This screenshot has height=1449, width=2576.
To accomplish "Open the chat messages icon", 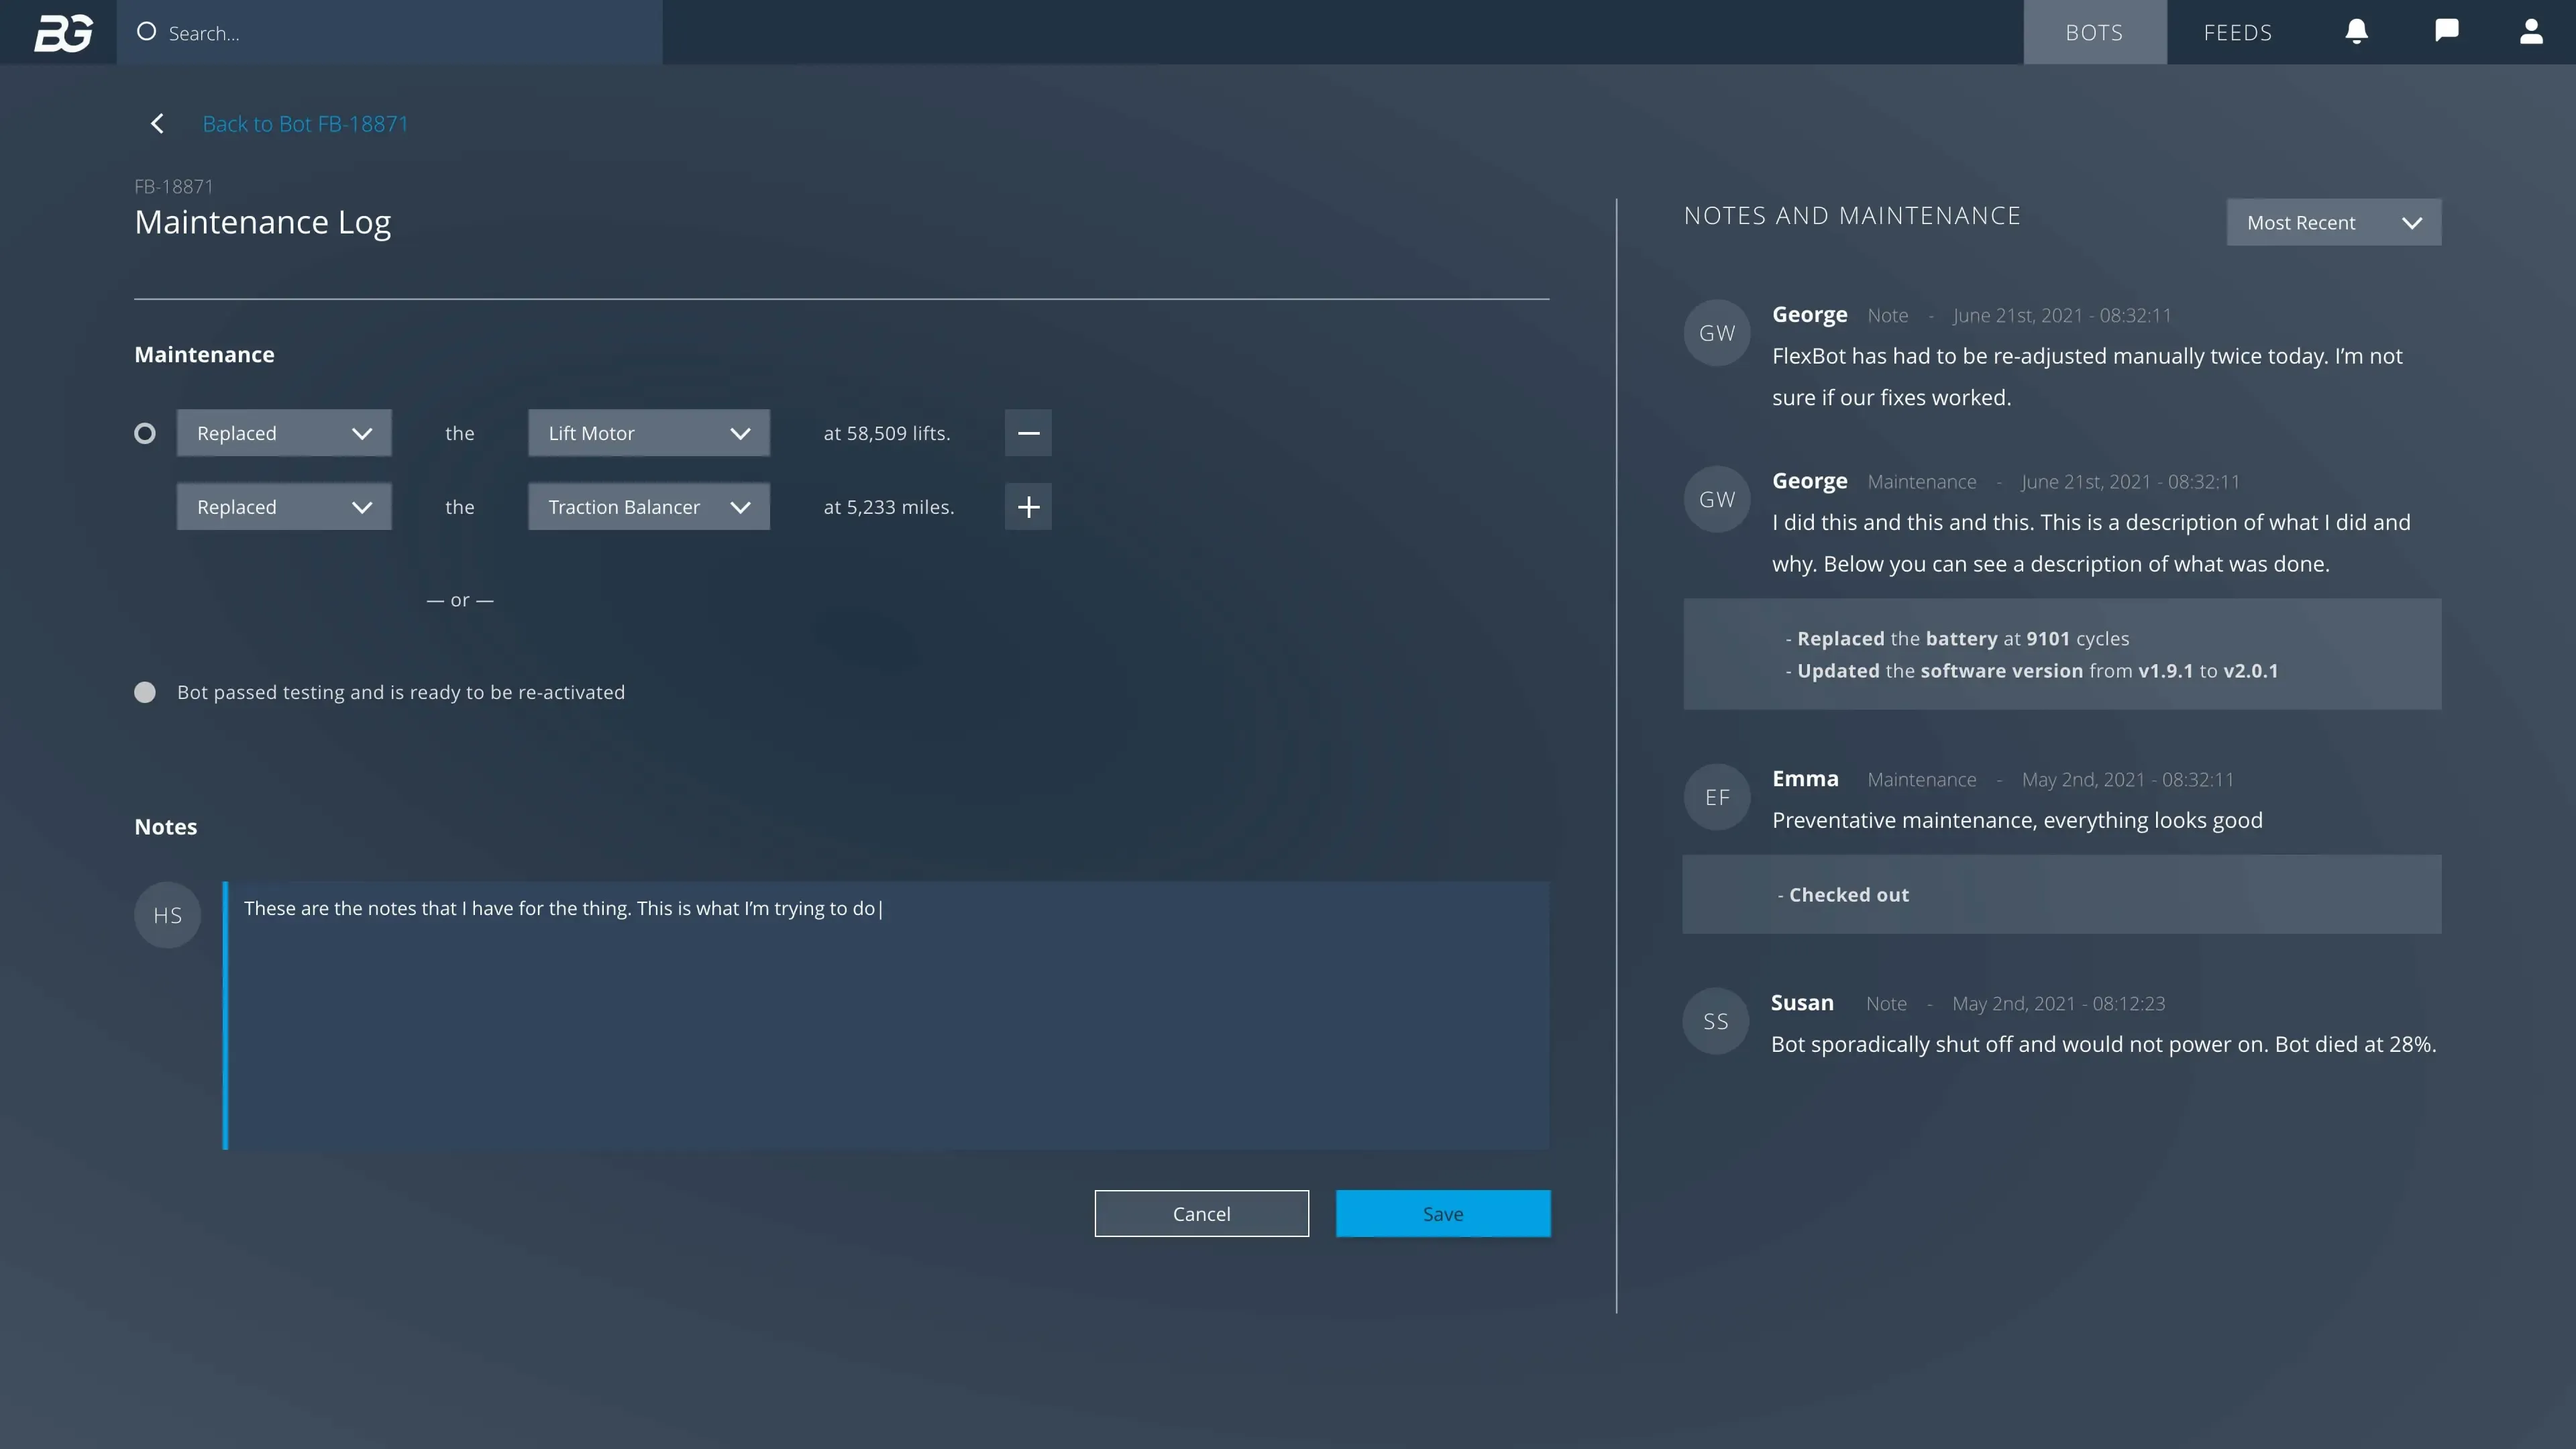I will pyautogui.click(x=2446, y=31).
